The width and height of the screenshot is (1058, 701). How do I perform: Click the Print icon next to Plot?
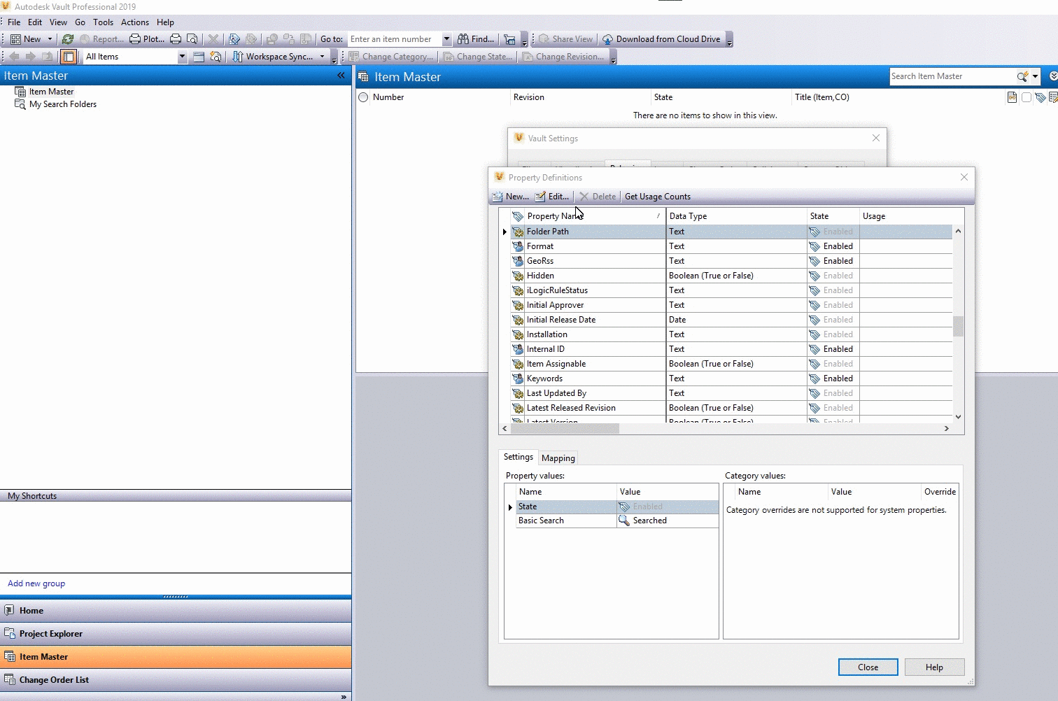176,39
